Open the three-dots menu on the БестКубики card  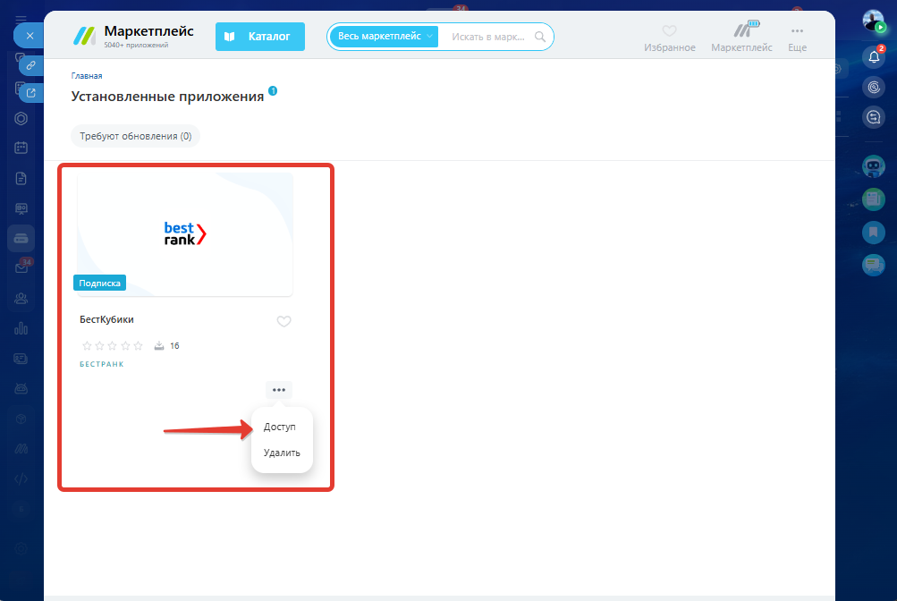(x=279, y=390)
